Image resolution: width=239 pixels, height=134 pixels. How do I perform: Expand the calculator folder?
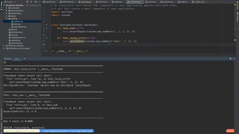point(7,8)
